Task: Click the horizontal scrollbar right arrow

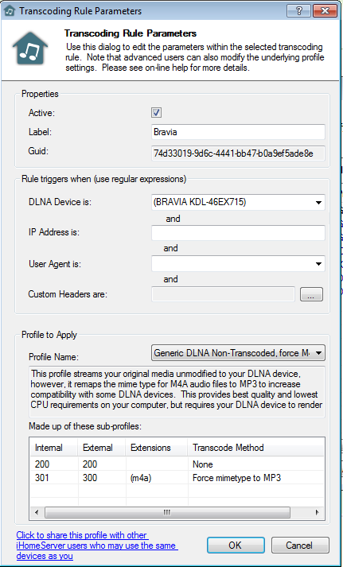Action: [x=318, y=512]
